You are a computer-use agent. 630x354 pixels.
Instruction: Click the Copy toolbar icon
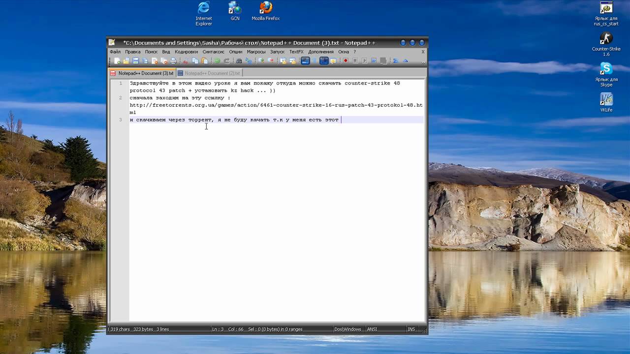(195, 61)
